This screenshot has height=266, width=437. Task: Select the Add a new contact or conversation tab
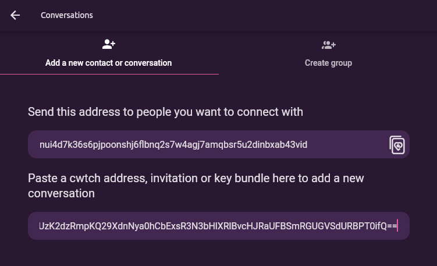109,53
